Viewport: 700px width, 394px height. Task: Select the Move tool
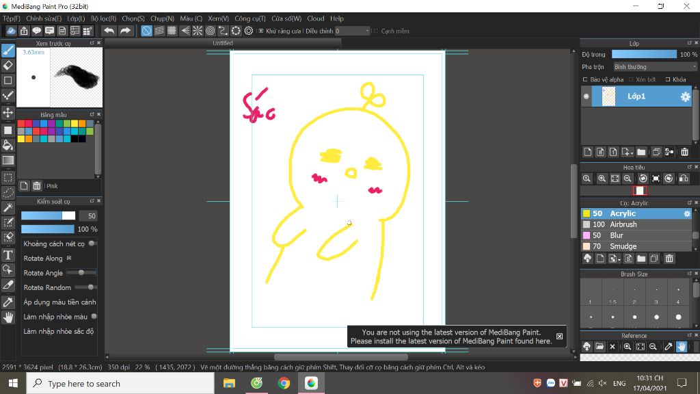[8, 112]
